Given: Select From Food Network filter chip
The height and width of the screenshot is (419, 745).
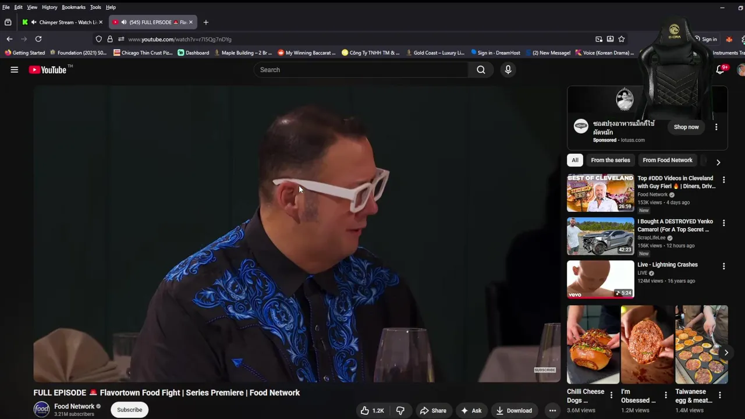Looking at the screenshot, I should (668, 160).
